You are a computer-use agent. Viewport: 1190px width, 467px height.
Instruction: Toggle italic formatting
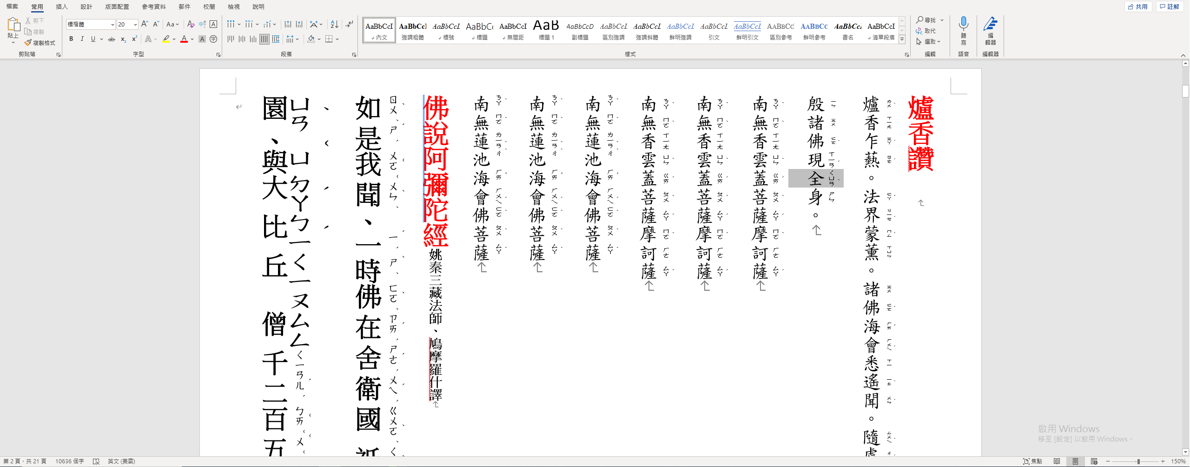(82, 39)
